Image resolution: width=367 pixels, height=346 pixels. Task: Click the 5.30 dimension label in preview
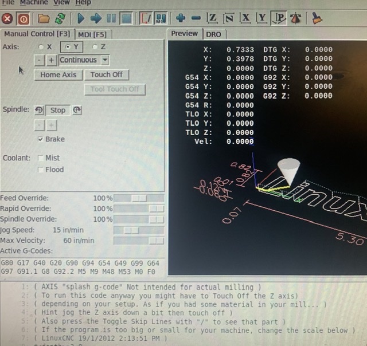click(349, 239)
